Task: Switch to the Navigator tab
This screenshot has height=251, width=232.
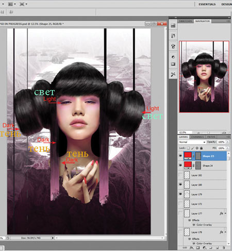Action: tap(203, 21)
